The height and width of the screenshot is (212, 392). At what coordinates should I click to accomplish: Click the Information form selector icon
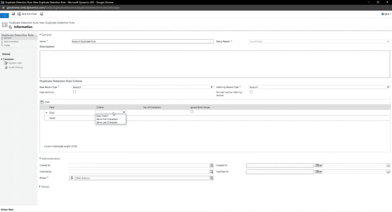pyautogui.click(x=10, y=27)
